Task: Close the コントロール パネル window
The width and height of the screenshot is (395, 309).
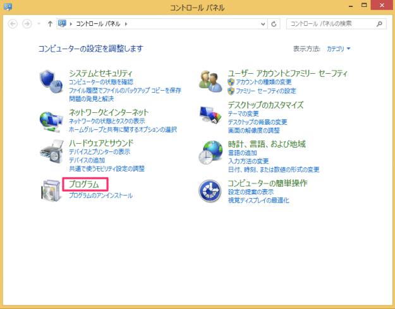Action: click(382, 5)
